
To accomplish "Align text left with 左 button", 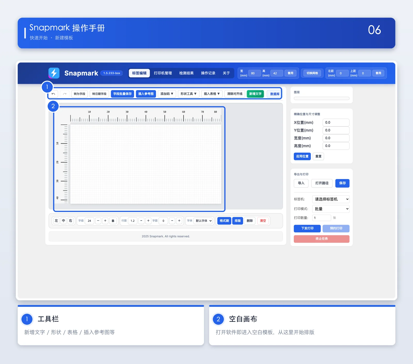I will point(56,221).
